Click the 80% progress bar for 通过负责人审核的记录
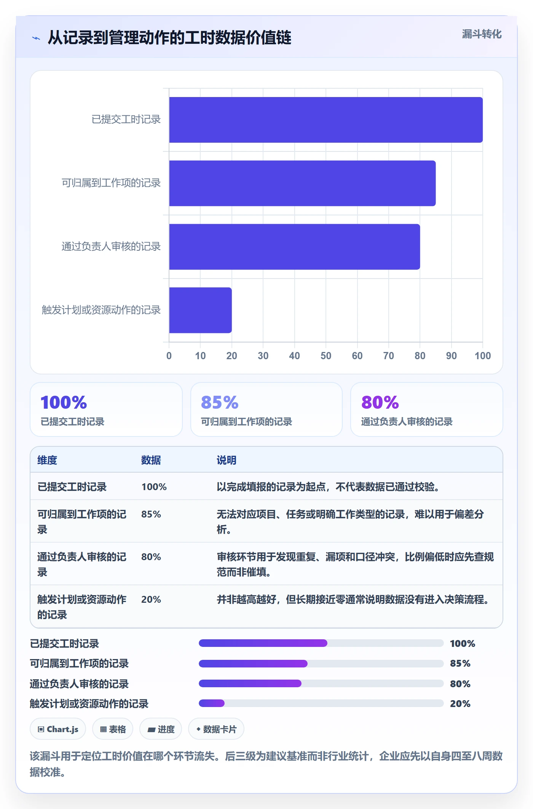The height and width of the screenshot is (809, 533). pos(321,683)
